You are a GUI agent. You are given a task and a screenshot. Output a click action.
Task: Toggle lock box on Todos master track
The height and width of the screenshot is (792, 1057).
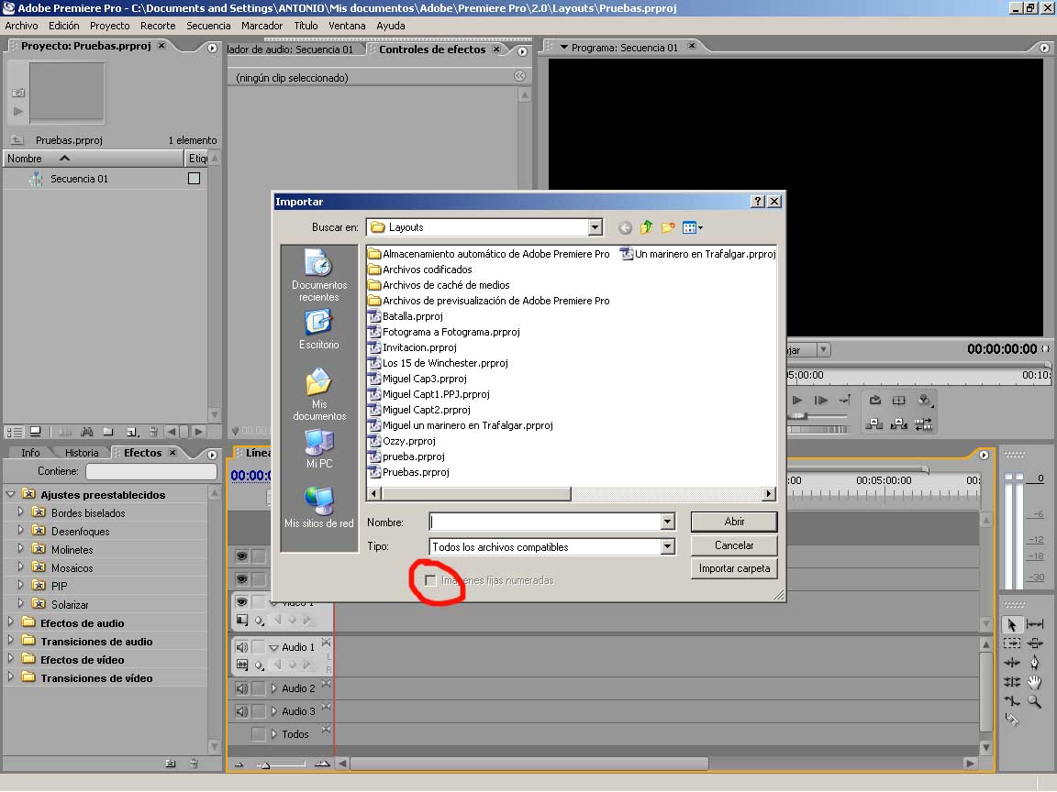258,734
